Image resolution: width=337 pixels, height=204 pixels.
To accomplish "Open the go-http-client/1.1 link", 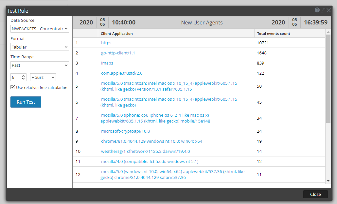I will tap(118, 53).
